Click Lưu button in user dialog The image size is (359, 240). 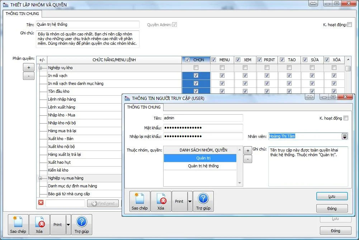[332, 196]
